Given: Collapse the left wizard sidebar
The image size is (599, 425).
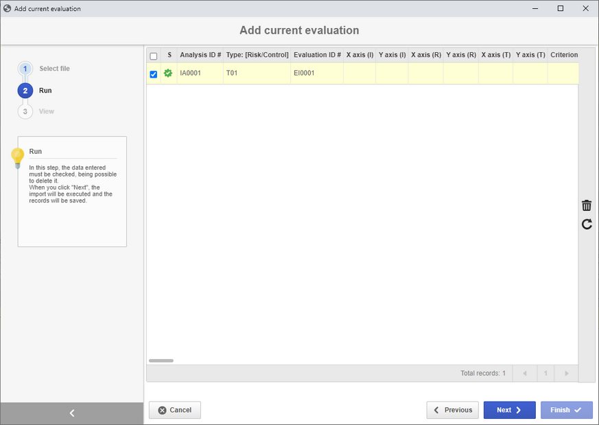Looking at the screenshot, I should click(72, 413).
